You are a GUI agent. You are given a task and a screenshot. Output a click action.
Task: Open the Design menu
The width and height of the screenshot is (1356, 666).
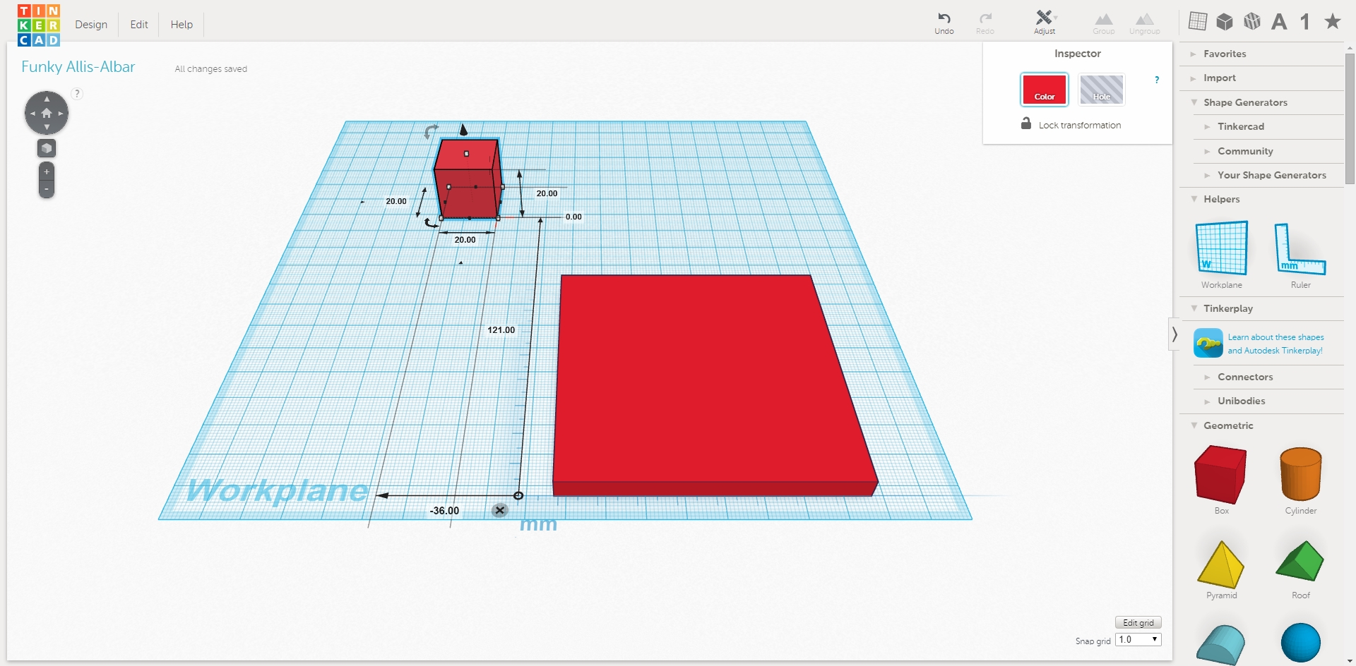(x=91, y=25)
